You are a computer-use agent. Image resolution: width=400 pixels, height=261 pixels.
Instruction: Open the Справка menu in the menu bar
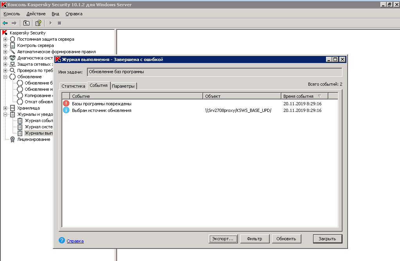point(74,14)
